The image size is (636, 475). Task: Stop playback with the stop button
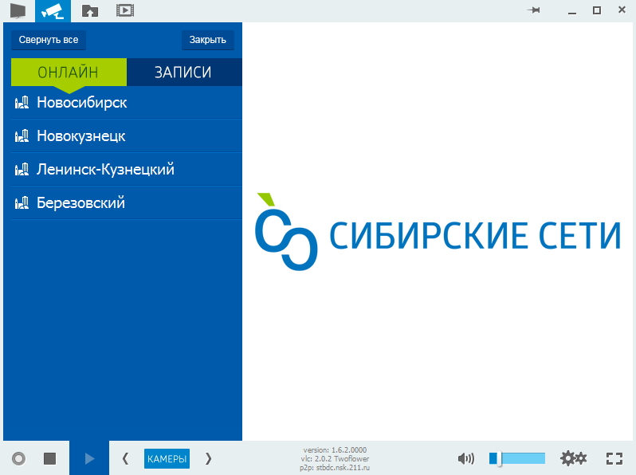49,459
